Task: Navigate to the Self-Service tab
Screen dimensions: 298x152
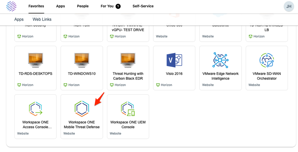Action: (x=143, y=6)
